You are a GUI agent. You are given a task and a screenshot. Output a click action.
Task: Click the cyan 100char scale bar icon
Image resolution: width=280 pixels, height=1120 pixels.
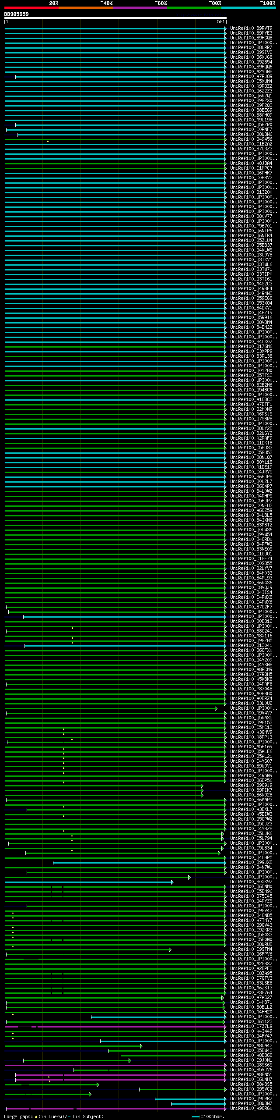pos(196,1116)
